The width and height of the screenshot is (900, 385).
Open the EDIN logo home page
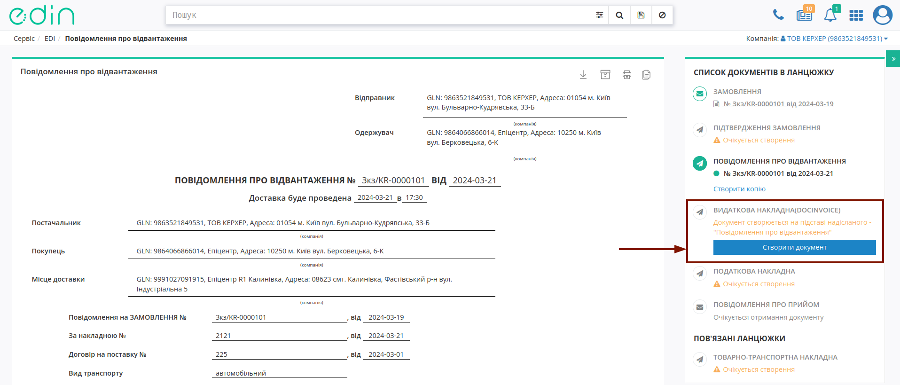42,16
